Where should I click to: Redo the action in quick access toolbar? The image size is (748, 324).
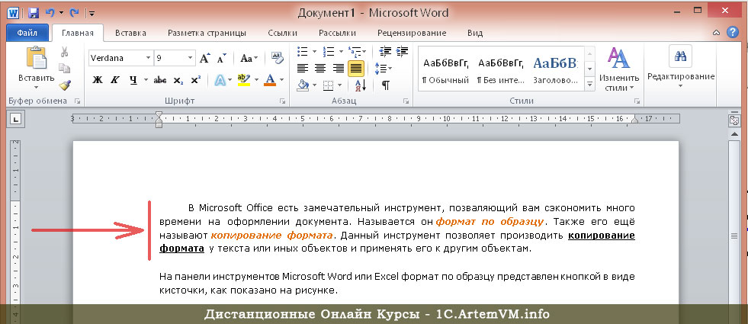[x=75, y=13]
